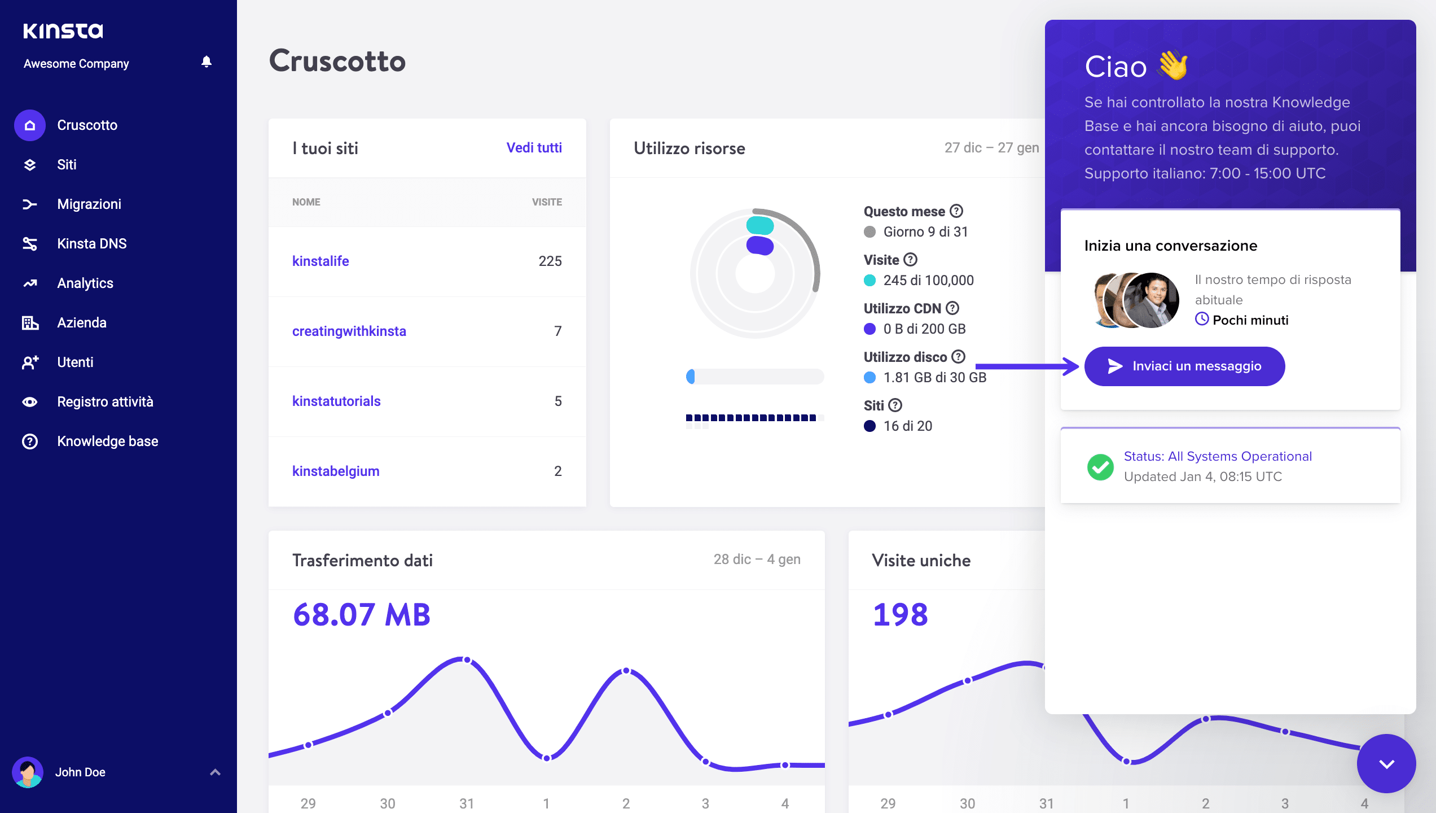Click the Giorno 9 di 31 text
The width and height of the screenshot is (1436, 813).
click(926, 232)
